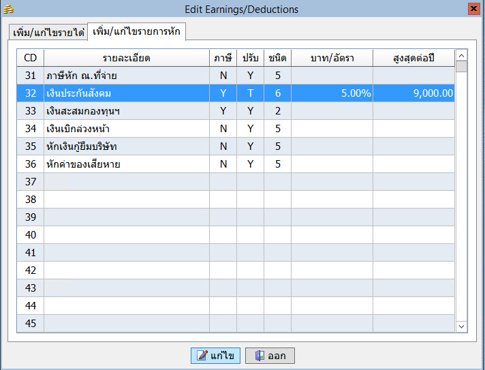Select empty row 37 in table
The image size is (485, 370).
point(126,181)
